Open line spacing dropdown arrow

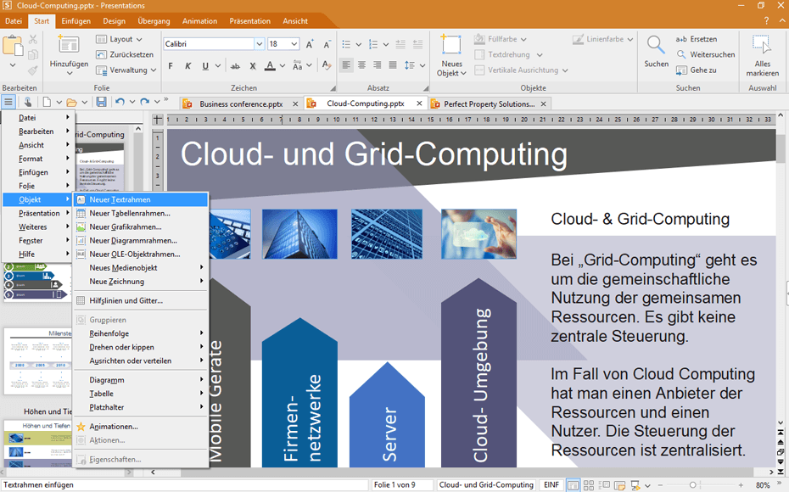[422, 66]
